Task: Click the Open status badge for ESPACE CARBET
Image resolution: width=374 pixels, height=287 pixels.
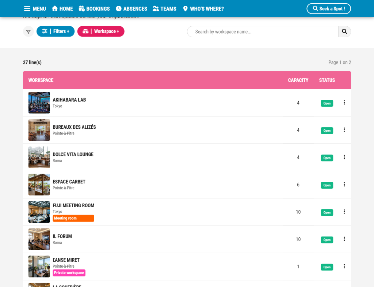Action: coord(327,185)
